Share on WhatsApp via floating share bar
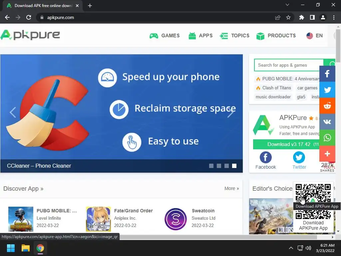The image size is (341, 256). 327,138
